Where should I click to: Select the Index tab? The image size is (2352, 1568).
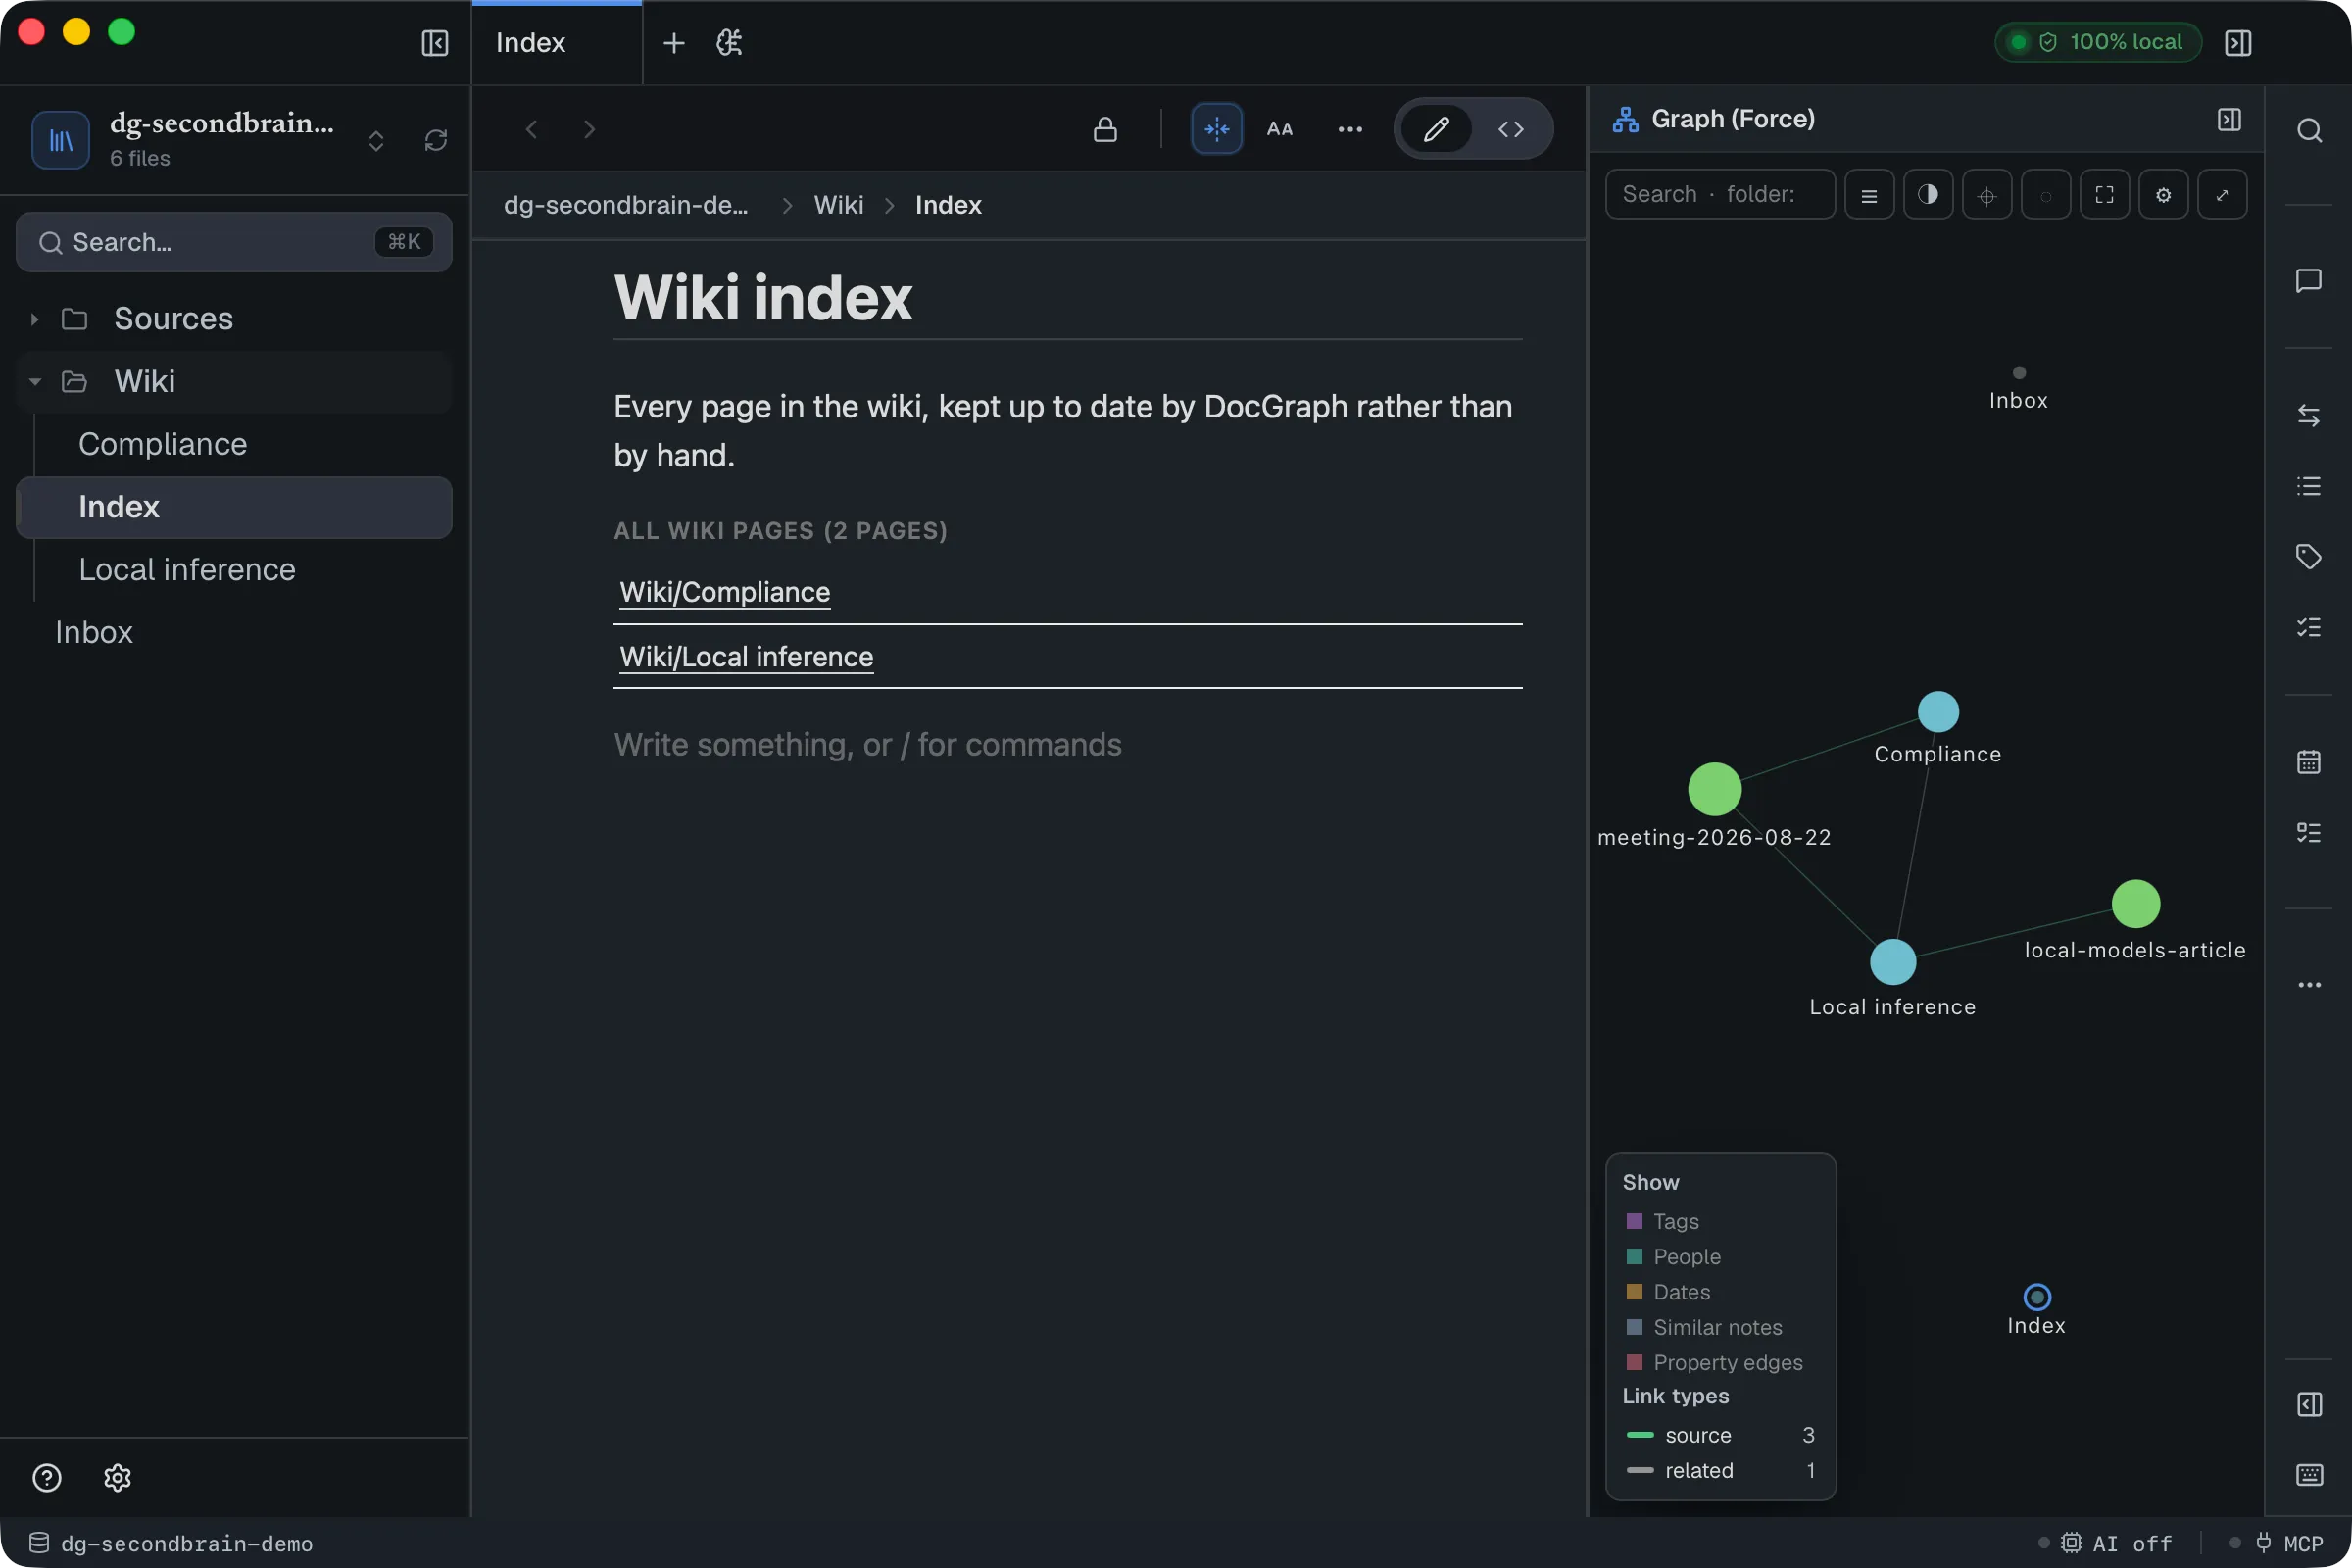coord(557,43)
